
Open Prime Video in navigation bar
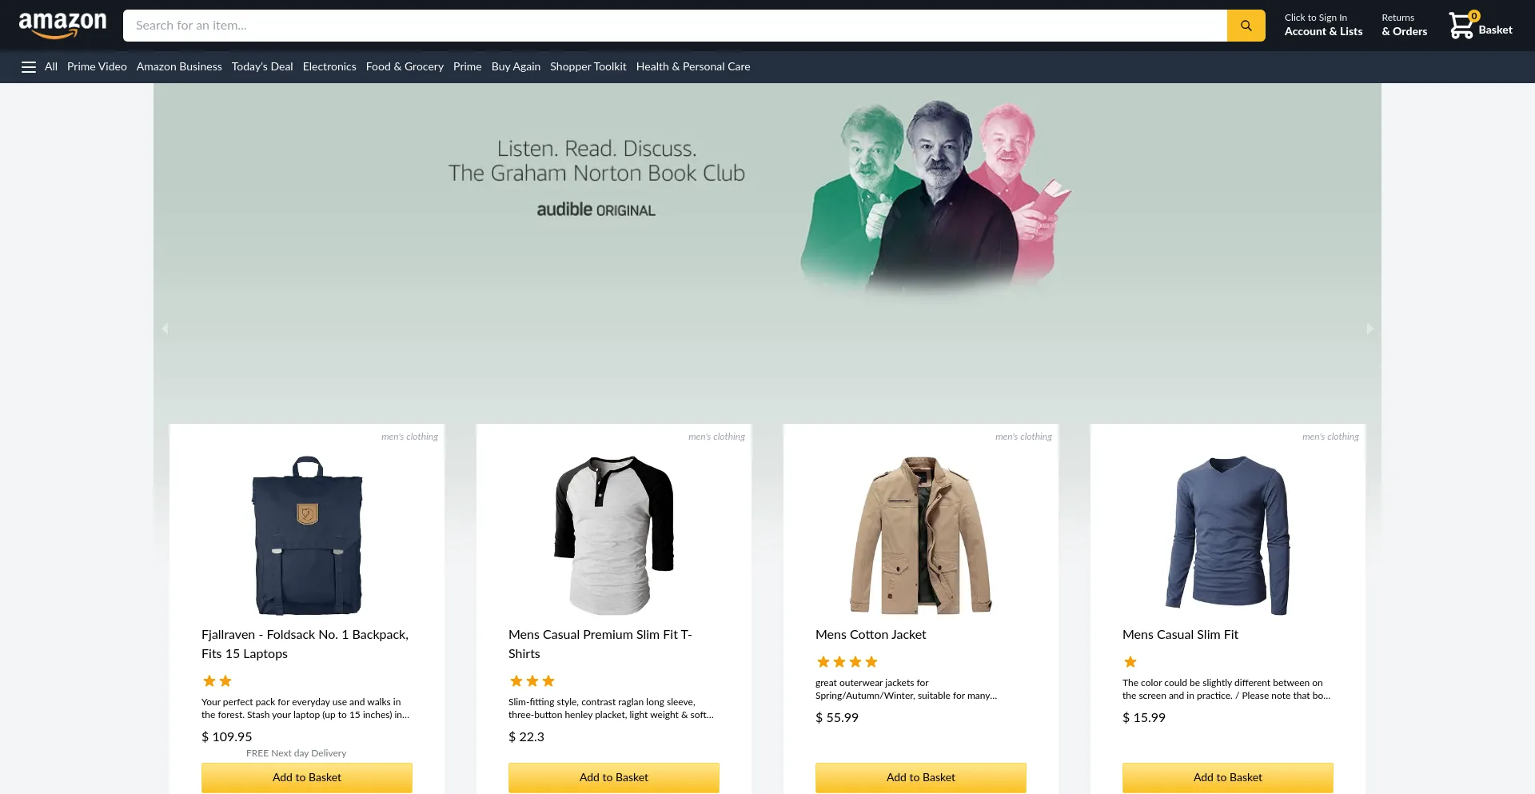pos(97,67)
